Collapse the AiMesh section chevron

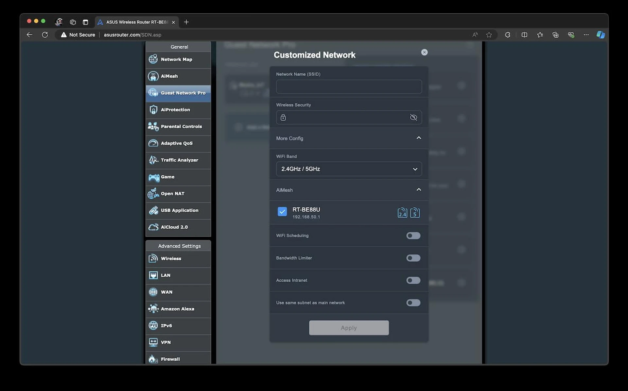coord(419,189)
